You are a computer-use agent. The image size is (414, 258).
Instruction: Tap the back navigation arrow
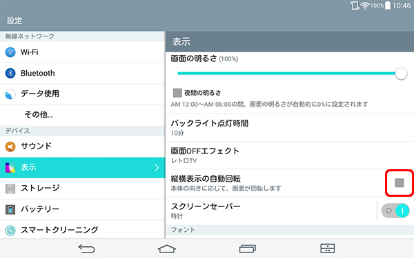tap(86, 248)
